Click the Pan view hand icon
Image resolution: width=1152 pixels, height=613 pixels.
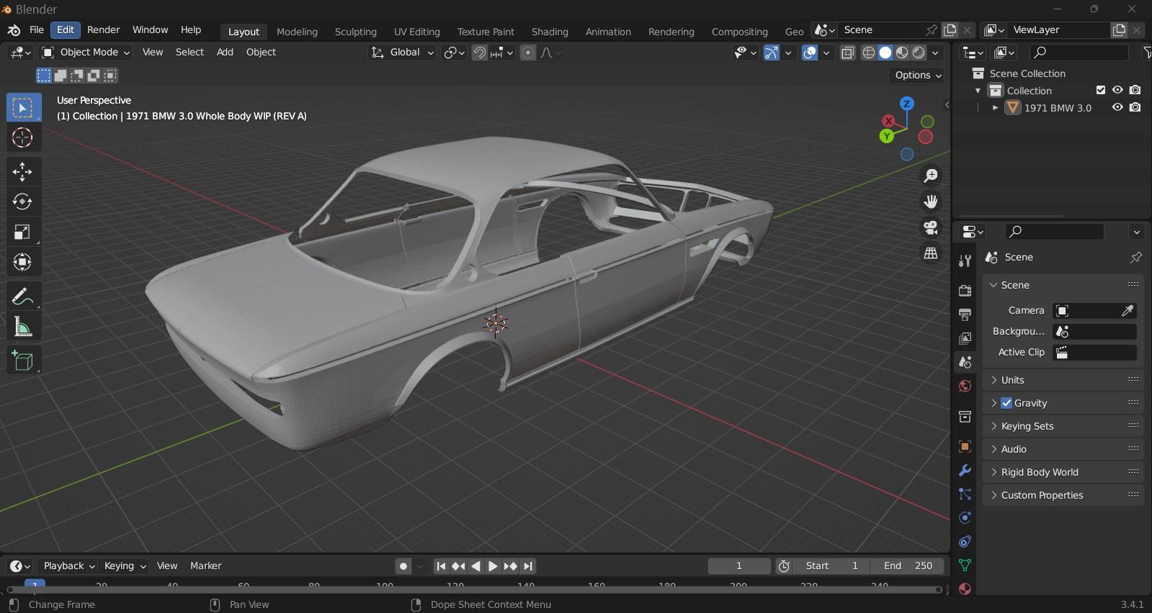pos(931,201)
